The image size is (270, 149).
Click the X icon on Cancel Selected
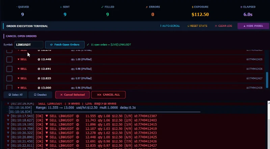61,95
